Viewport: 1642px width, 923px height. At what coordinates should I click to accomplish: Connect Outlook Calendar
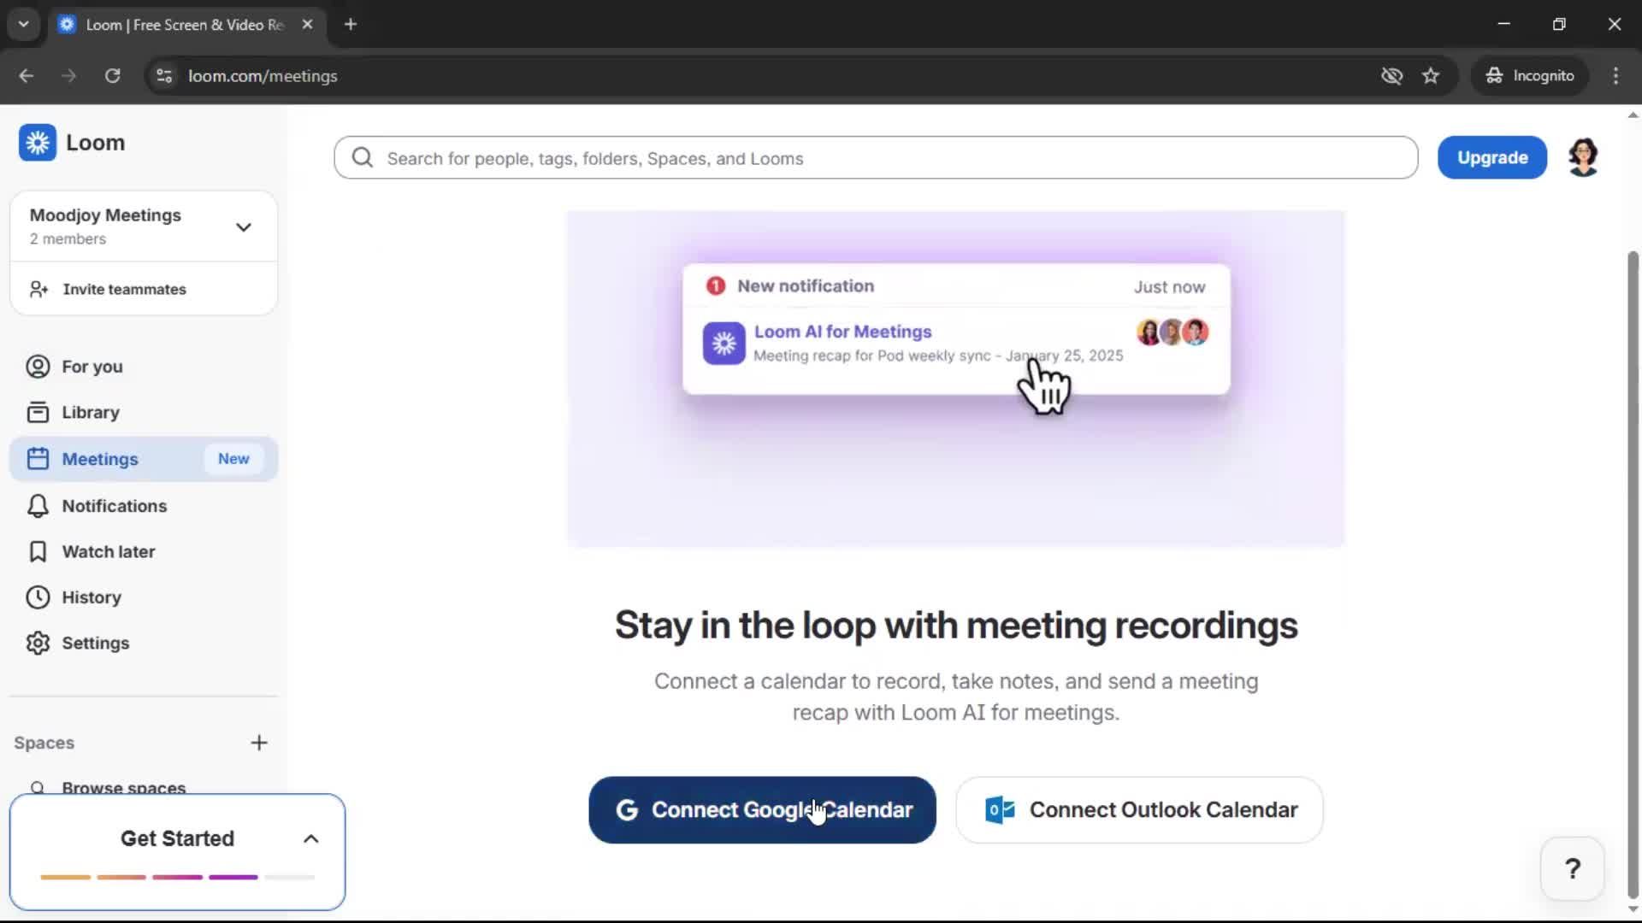(x=1138, y=810)
